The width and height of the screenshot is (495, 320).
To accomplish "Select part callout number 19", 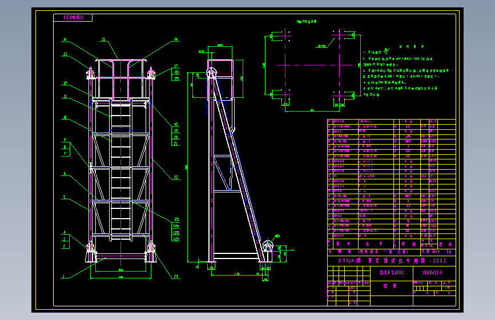I will point(176,131).
